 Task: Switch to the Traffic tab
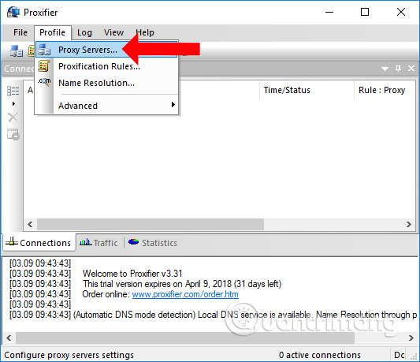click(x=98, y=243)
